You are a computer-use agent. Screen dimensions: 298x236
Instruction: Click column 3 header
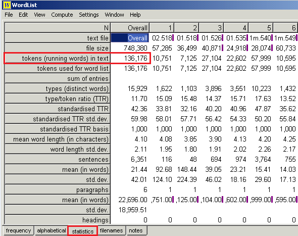[211, 28]
